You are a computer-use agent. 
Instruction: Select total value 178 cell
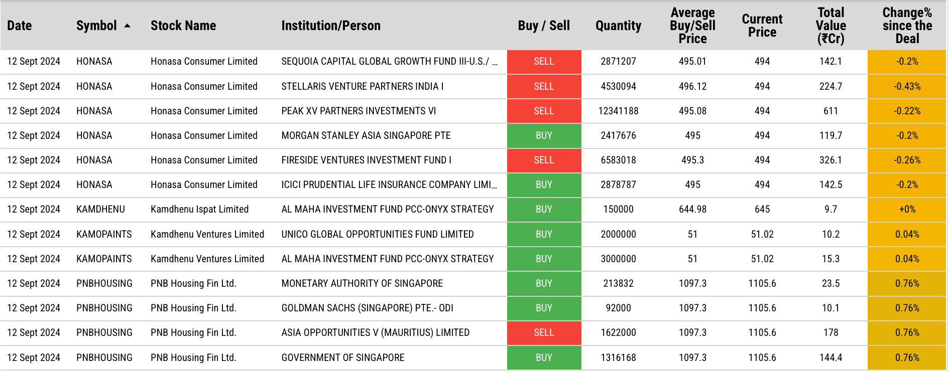831,332
